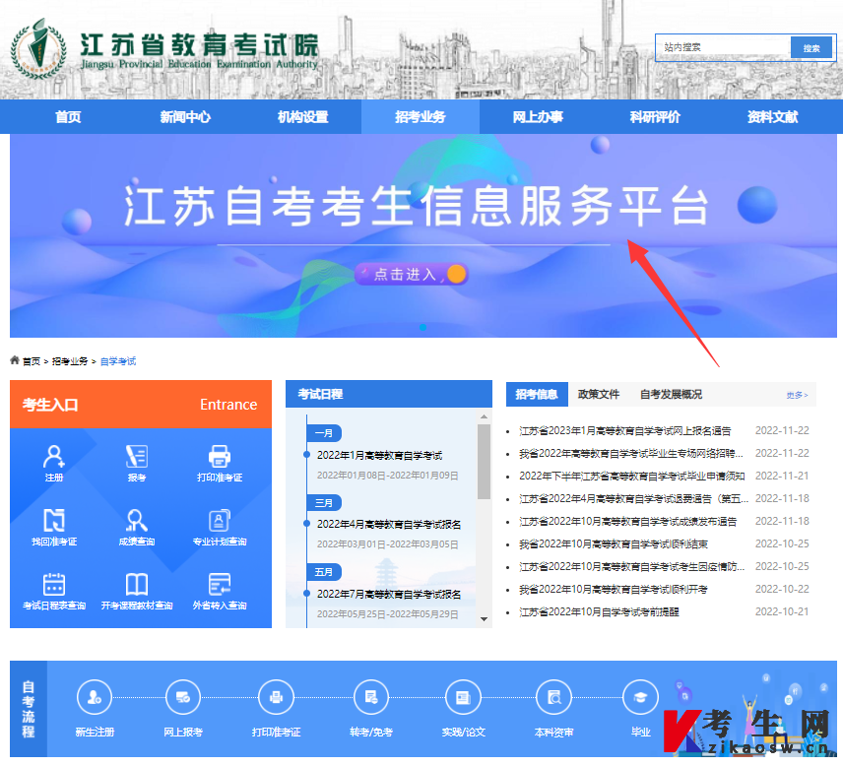Open the 毕业生专场网络招聘 news item
This screenshot has width=843, height=766.
[631, 453]
